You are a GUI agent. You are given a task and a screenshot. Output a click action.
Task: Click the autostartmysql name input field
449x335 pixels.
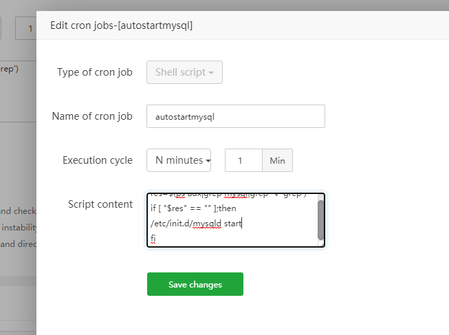pyautogui.click(x=235, y=116)
